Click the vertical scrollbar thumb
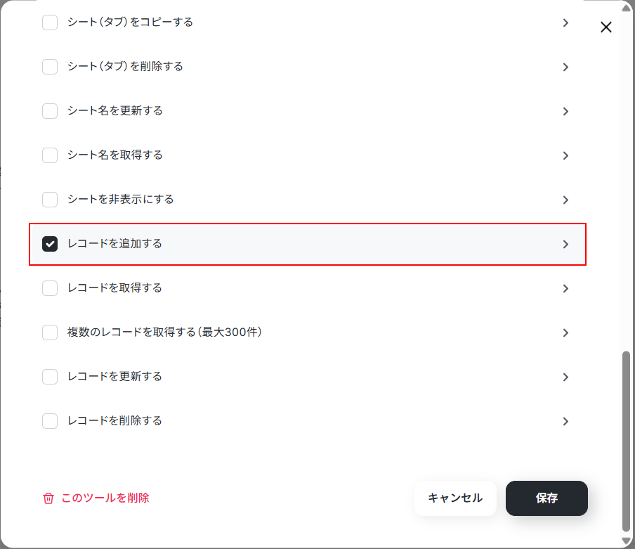This screenshot has height=549, width=635. pos(626,441)
